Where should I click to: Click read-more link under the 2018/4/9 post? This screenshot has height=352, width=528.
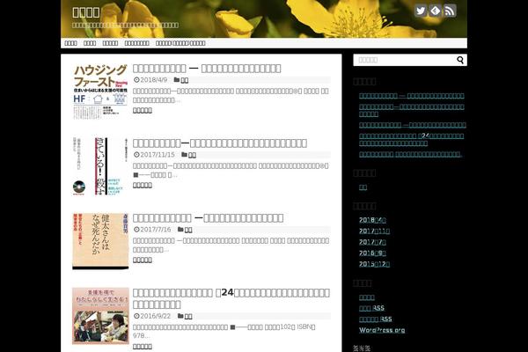142,111
